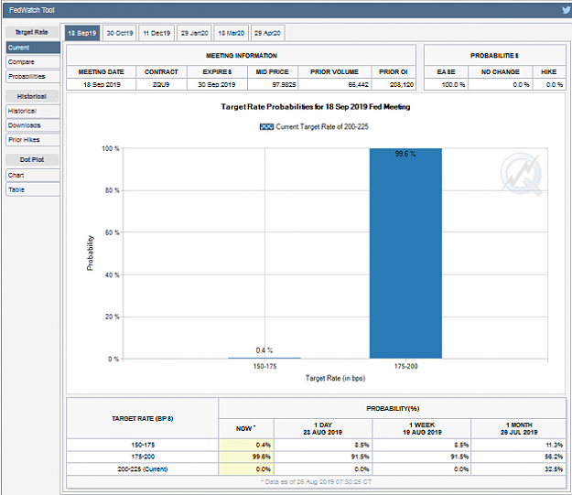Open the Probabilities sidebar item
This screenshot has height=495, width=572.
coord(33,76)
